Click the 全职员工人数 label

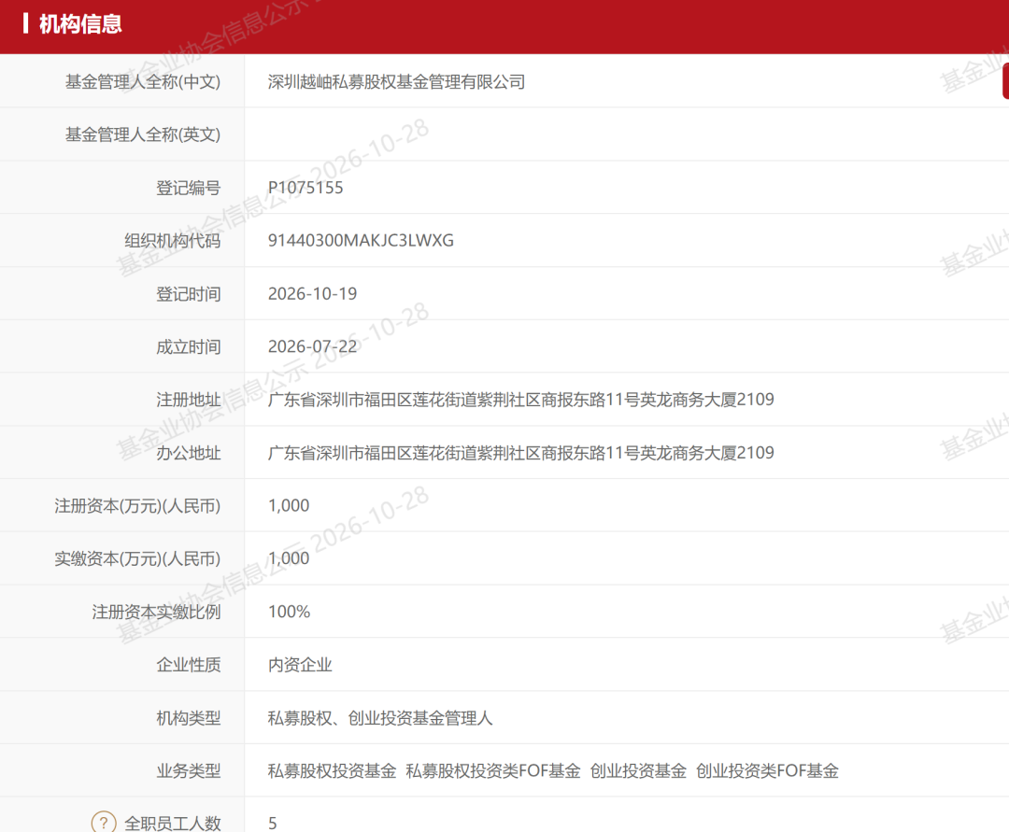click(173, 823)
